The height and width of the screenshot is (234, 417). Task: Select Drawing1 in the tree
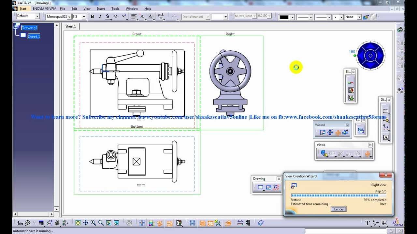click(30, 28)
